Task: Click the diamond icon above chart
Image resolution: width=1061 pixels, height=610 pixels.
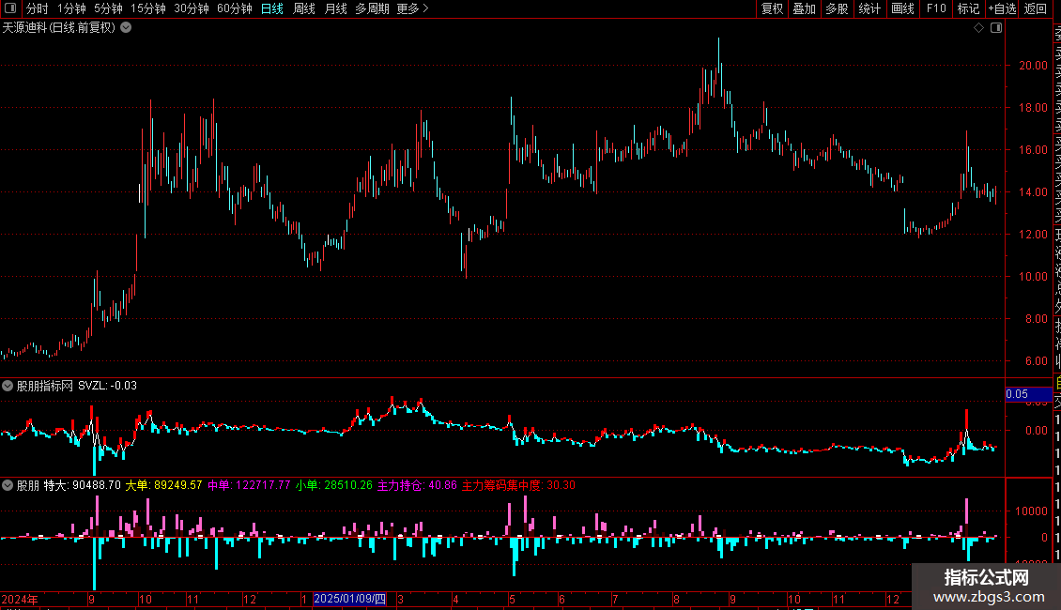Action: pos(978,28)
